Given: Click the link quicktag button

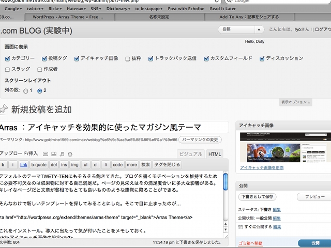Looking at the screenshot, I should pos(24,165).
